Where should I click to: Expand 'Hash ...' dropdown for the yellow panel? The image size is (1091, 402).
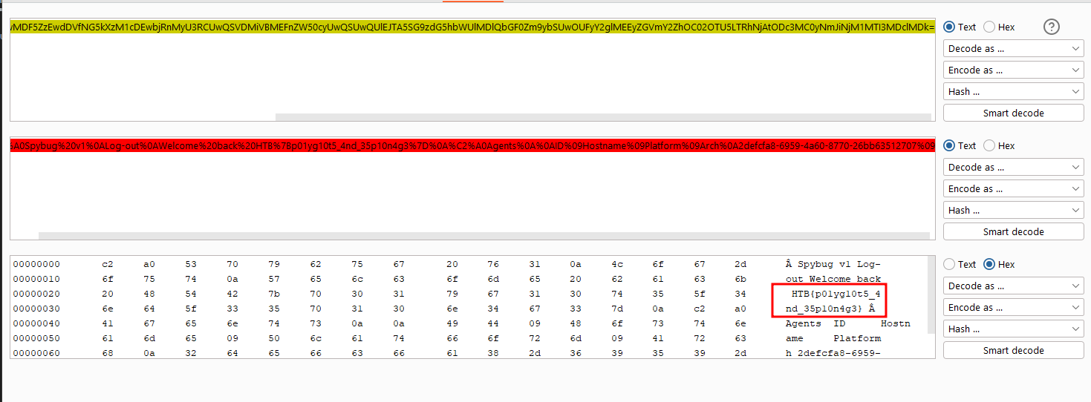click(x=1013, y=91)
